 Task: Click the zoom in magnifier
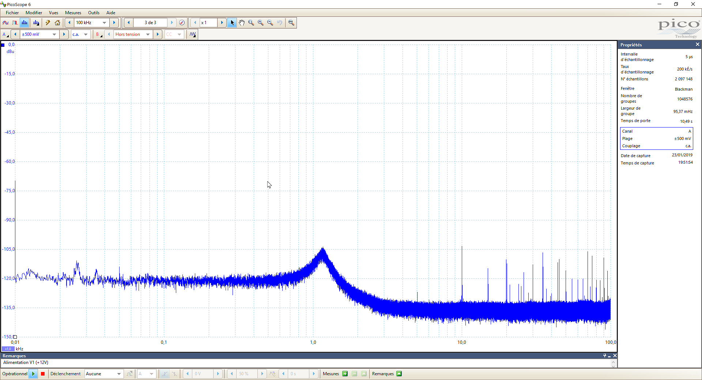coord(261,23)
